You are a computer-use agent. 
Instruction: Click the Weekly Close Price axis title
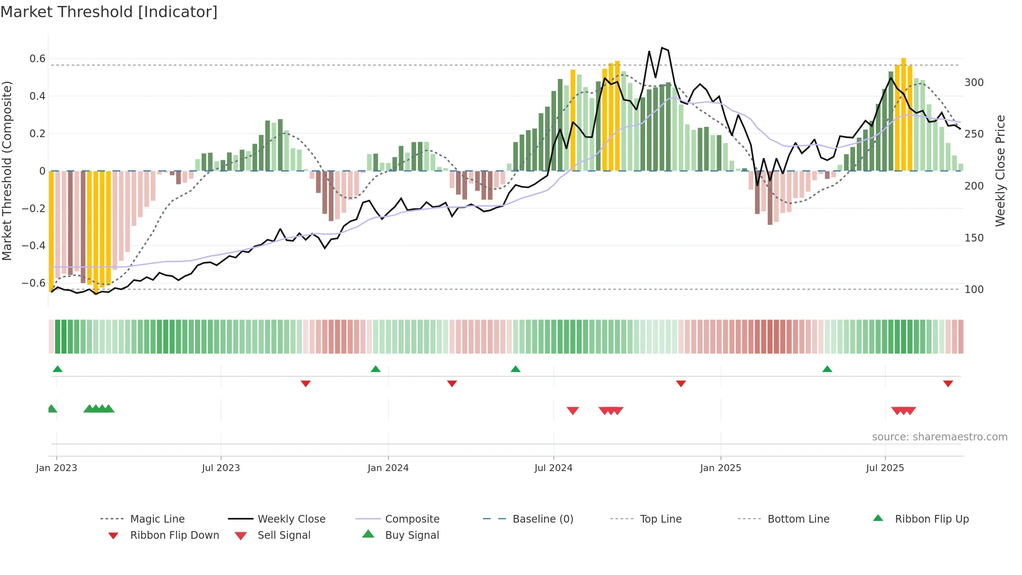pos(1000,170)
